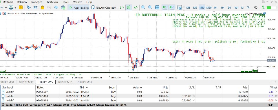Select the H4 timeframe
The image size is (278, 110).
[223, 7]
